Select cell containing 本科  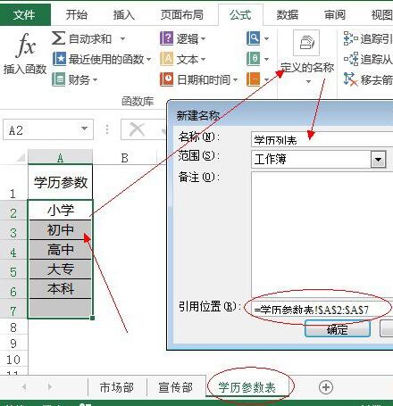(61, 288)
